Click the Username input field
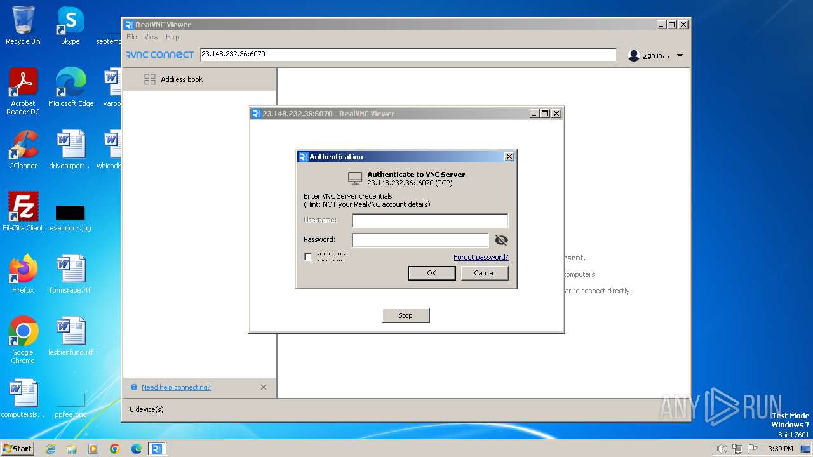Image resolution: width=813 pixels, height=457 pixels. pos(430,220)
